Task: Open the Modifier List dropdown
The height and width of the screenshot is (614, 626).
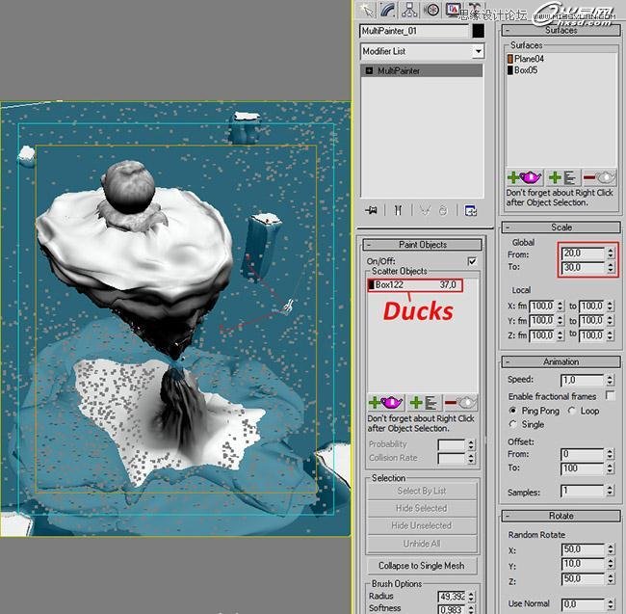Action: pos(422,51)
